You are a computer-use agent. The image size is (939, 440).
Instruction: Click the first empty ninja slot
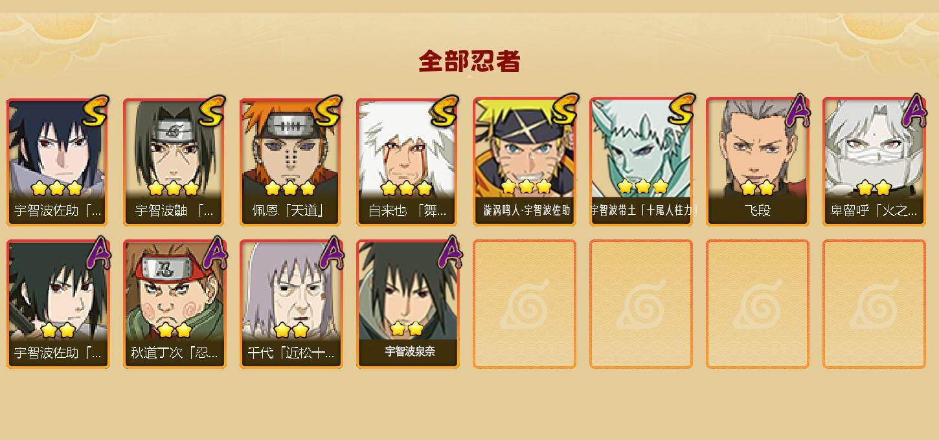525,304
